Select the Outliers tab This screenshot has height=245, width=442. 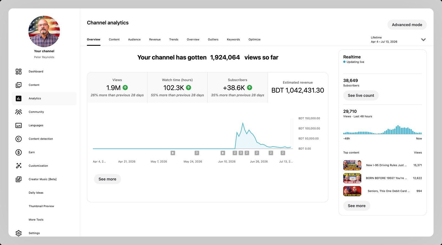tap(213, 39)
